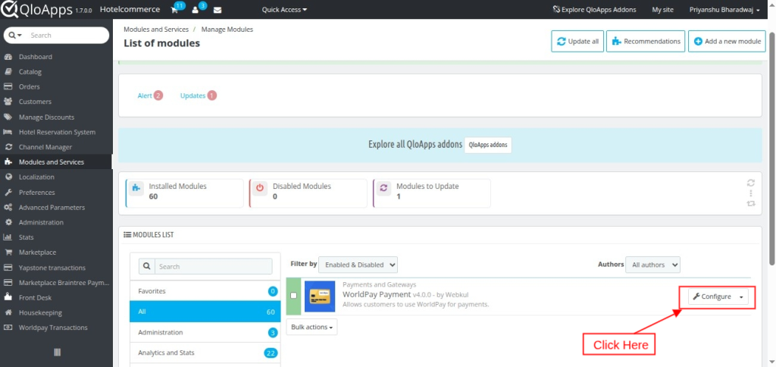776x367 pixels.
Task: Open the customers notification icon in header
Action: point(196,10)
